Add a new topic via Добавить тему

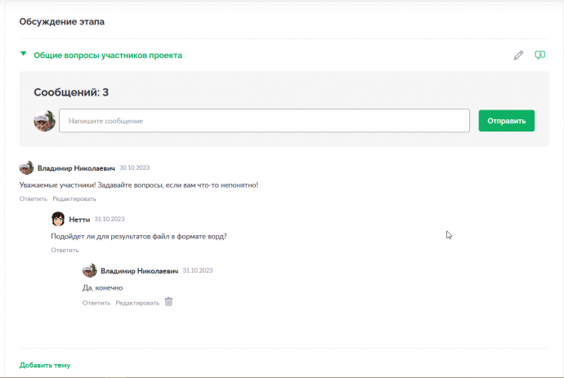click(x=45, y=365)
